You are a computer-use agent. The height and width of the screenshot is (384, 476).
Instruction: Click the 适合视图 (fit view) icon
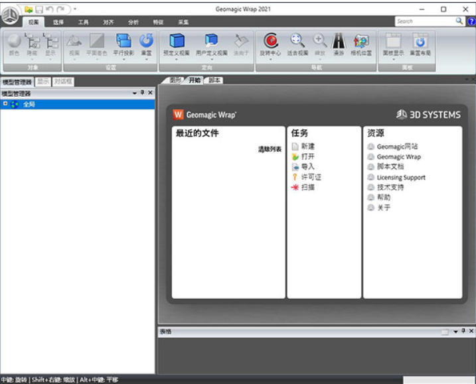coord(297,41)
